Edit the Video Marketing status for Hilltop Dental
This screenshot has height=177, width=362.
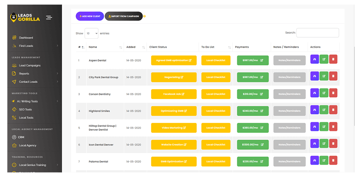coord(174,128)
